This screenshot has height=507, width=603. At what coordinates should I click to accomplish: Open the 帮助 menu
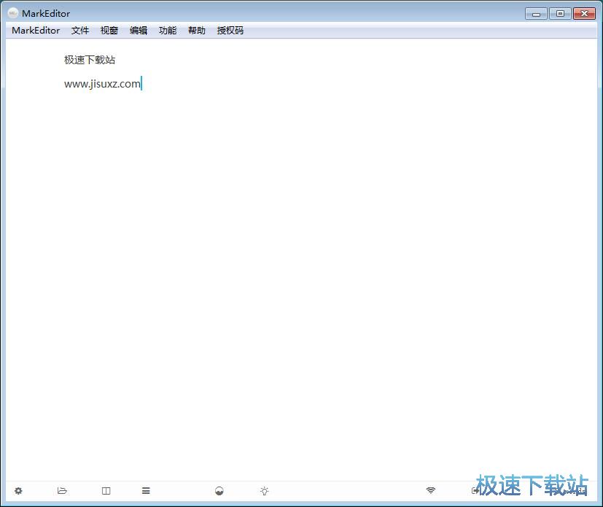click(x=197, y=31)
